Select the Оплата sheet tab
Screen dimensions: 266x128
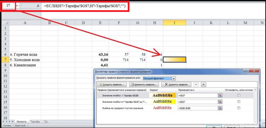(x=21, y=121)
